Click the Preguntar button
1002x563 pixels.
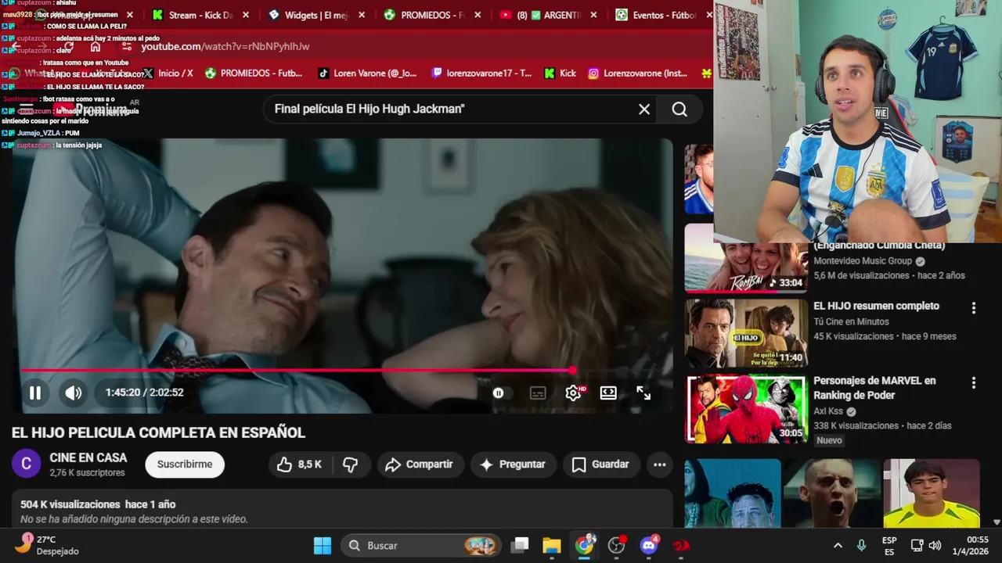(513, 464)
